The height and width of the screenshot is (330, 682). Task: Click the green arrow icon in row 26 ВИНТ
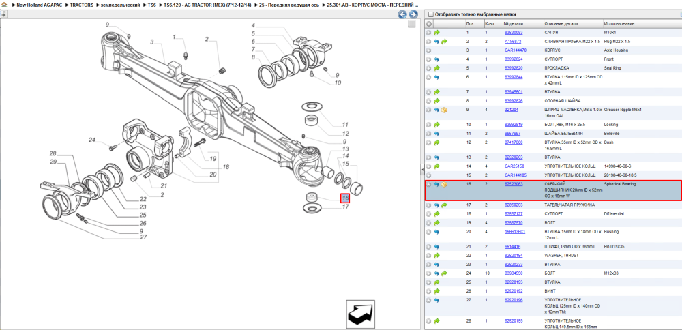click(436, 291)
